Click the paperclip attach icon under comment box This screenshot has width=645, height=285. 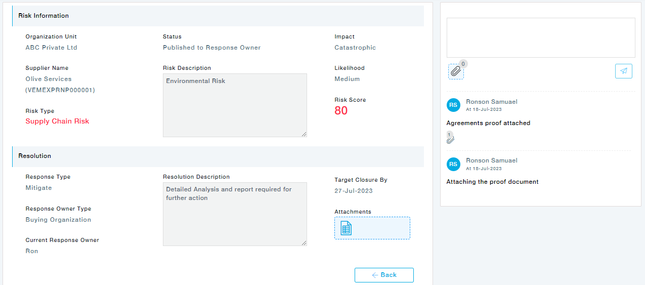point(456,71)
